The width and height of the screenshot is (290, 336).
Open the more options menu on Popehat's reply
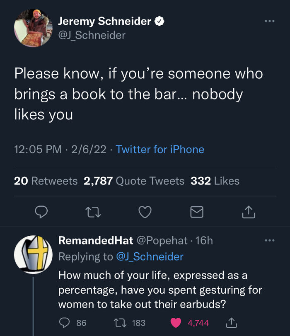click(270, 240)
